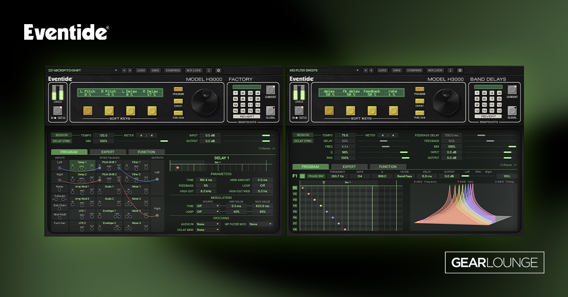Screen dimensions: 568x297
Task: Open the FUNCTION tab on Band Delays
Action: tap(387, 166)
